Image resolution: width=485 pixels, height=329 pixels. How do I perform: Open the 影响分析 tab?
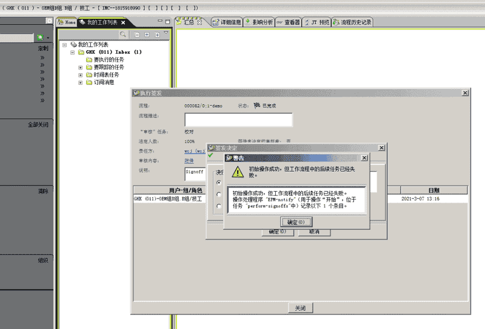tap(259, 22)
